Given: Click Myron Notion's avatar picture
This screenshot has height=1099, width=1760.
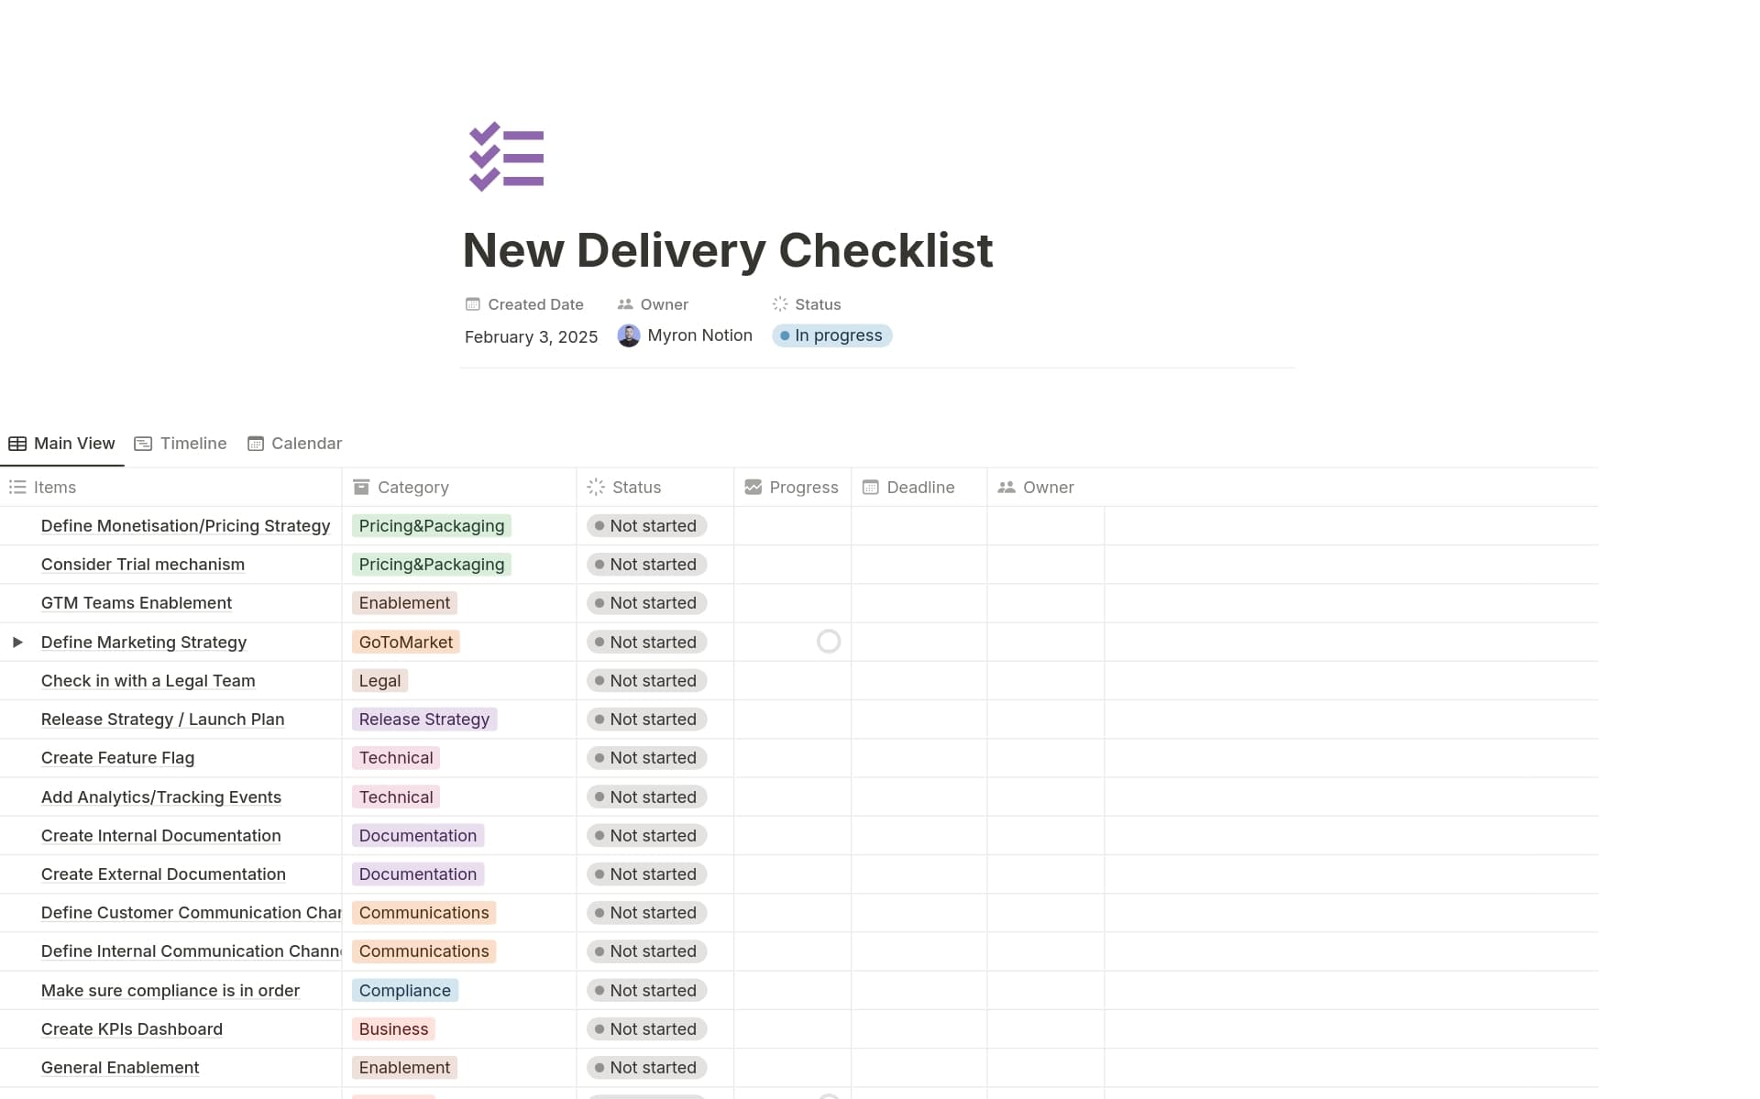Looking at the screenshot, I should tap(628, 335).
